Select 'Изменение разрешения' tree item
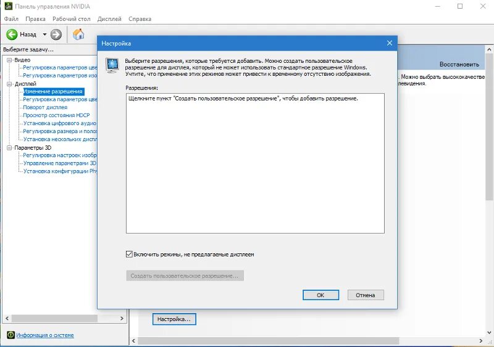The width and height of the screenshot is (494, 347). (53, 91)
